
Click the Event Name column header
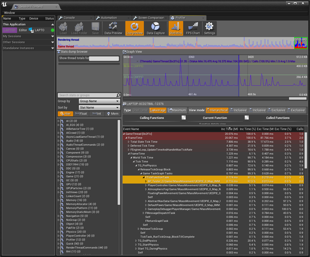pos(131,129)
